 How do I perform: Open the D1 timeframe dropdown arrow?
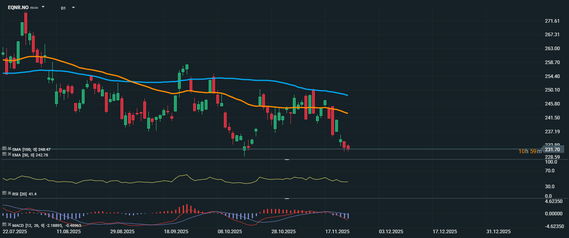coord(73,8)
